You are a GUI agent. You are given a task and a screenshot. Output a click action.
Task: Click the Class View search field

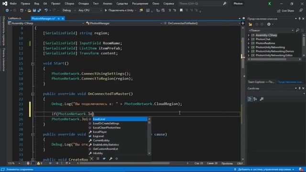pos(271,30)
